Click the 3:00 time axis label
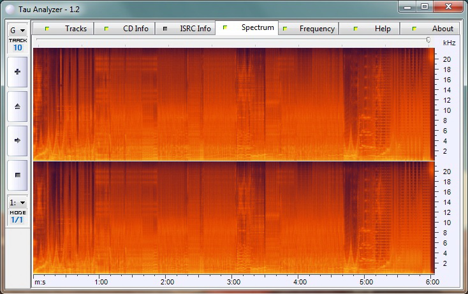The image size is (468, 294). [x=234, y=282]
